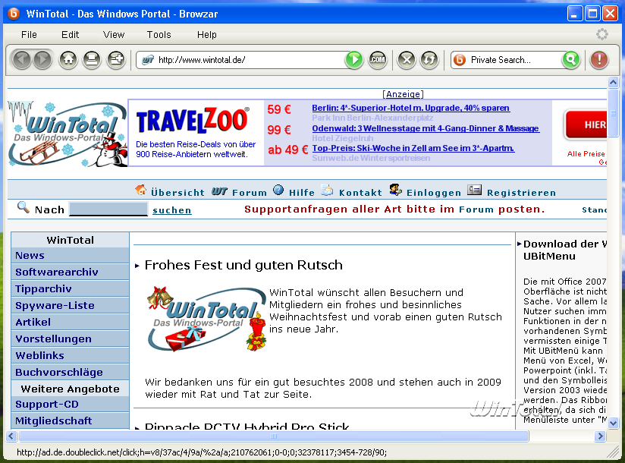Click the suchen search link

tap(171, 210)
